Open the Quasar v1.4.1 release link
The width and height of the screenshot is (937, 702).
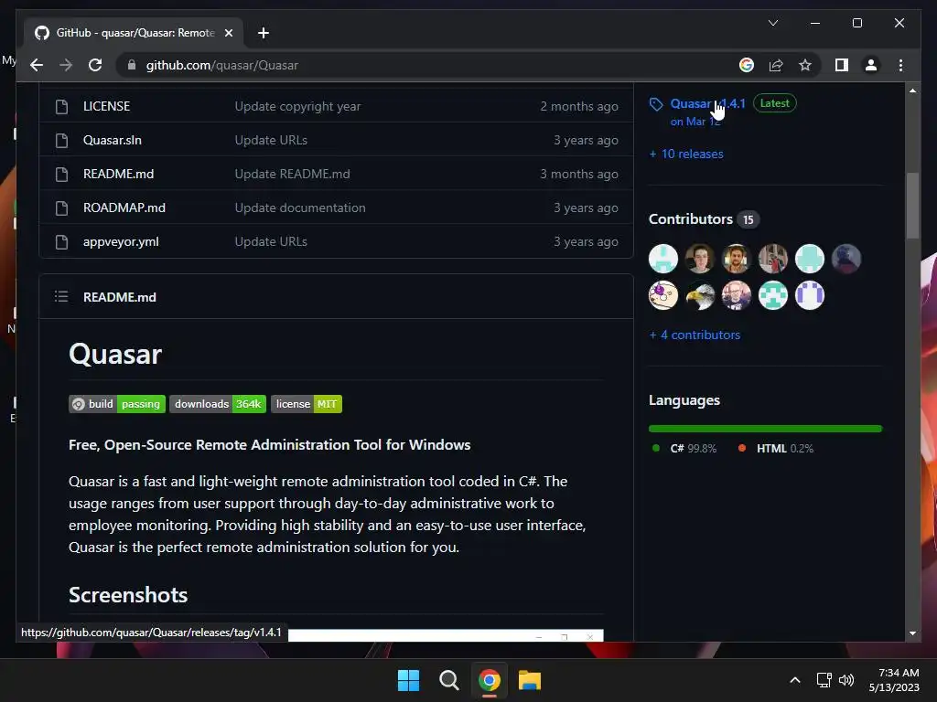pyautogui.click(x=707, y=103)
